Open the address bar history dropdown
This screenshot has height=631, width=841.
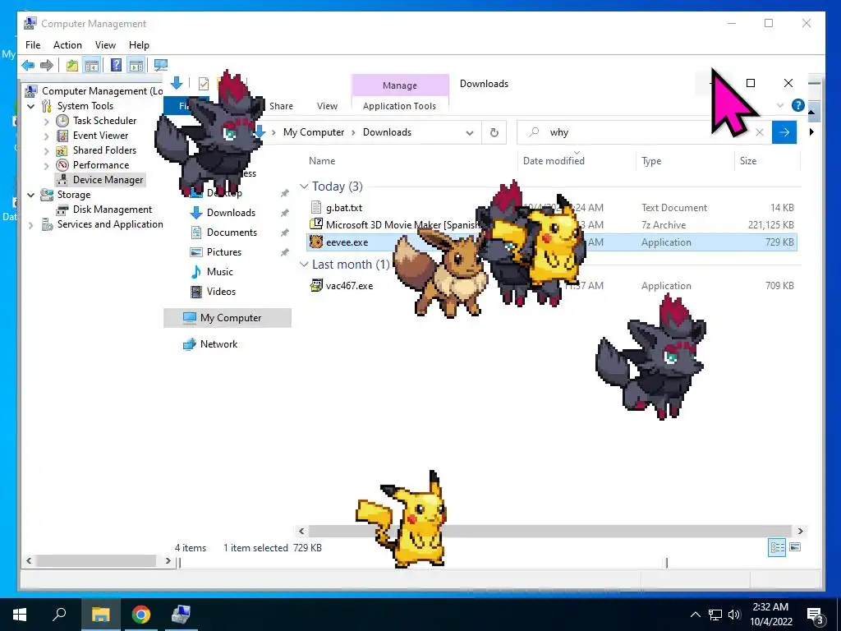point(470,132)
